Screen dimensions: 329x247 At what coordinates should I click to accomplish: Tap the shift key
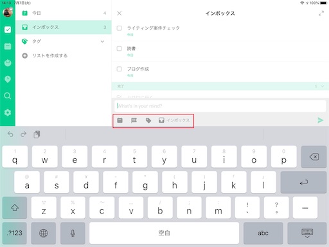click(15, 208)
